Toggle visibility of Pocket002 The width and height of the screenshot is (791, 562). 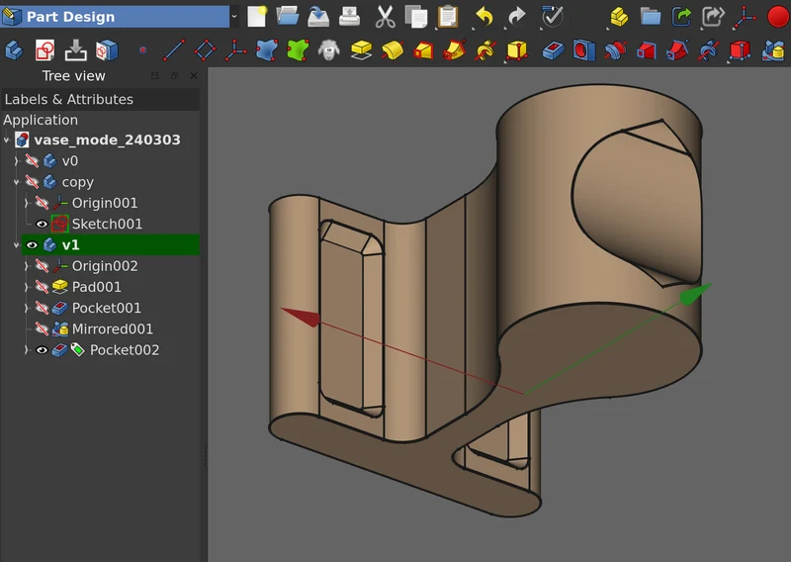(42, 350)
